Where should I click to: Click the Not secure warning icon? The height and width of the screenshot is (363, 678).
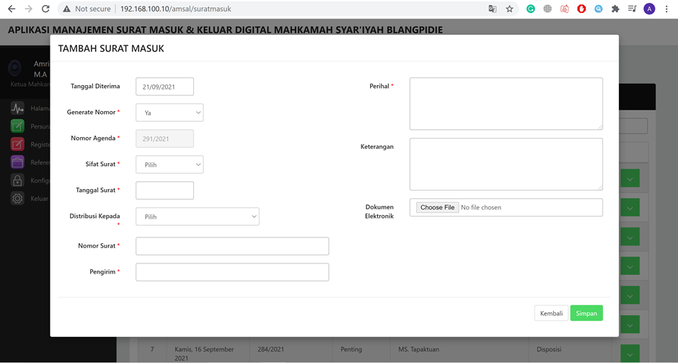tap(66, 9)
